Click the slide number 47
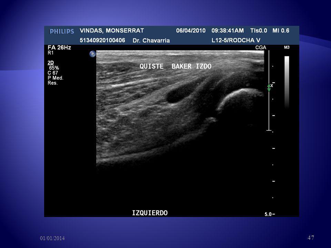The height and width of the screenshot is (248, 331). click(311, 238)
